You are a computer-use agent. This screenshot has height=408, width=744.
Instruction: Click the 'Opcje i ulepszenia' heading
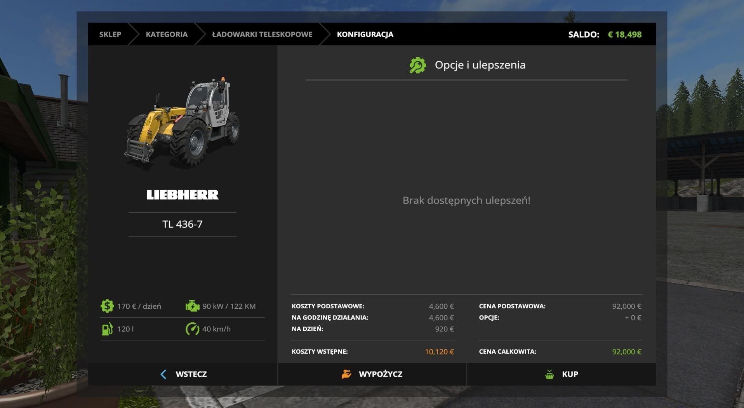point(480,65)
